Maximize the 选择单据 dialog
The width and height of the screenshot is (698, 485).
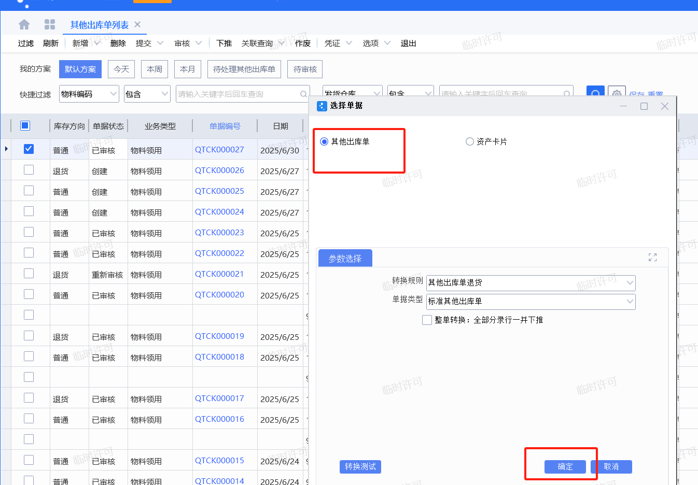tap(644, 106)
